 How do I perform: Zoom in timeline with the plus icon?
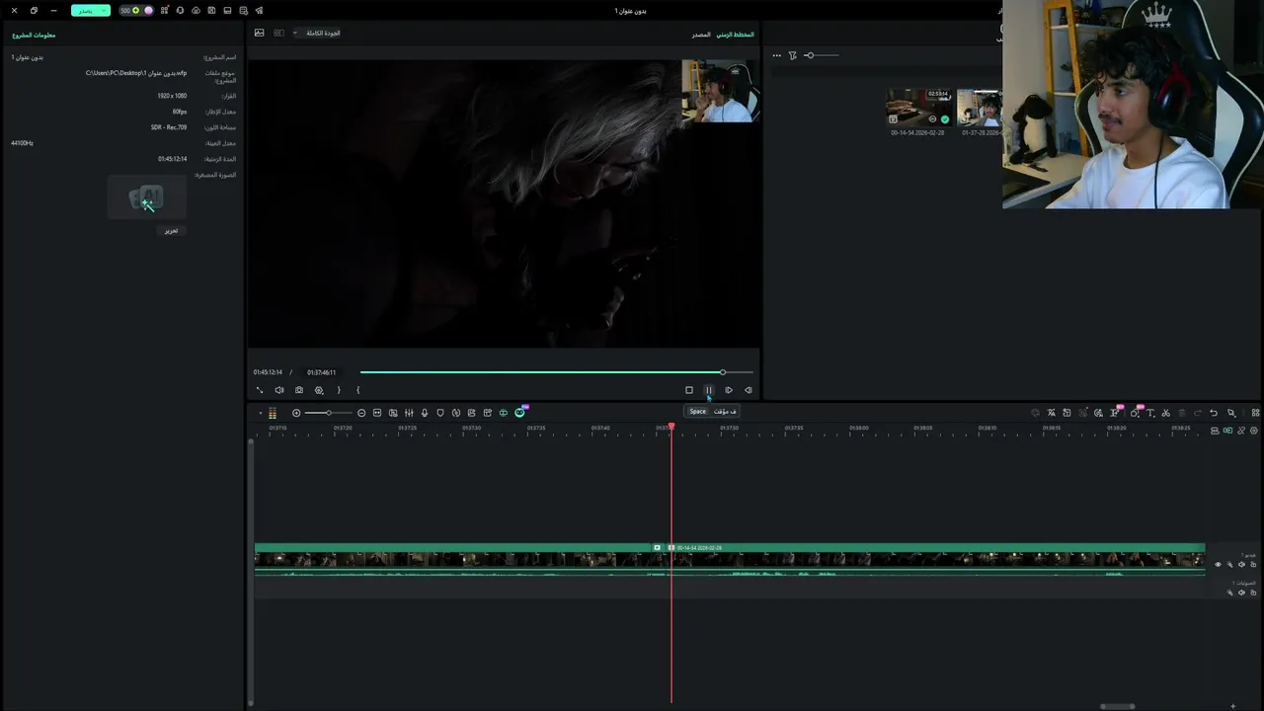[296, 413]
